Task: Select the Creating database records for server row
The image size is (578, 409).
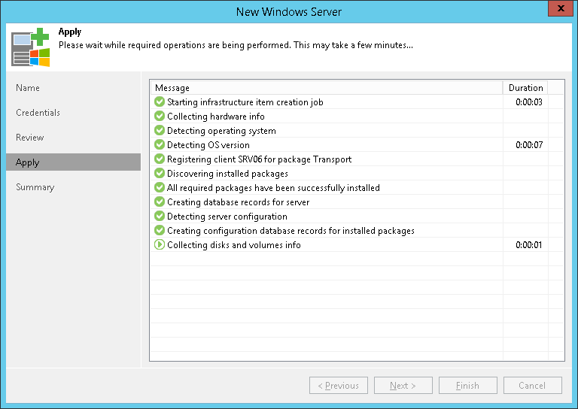Action: pyautogui.click(x=238, y=202)
